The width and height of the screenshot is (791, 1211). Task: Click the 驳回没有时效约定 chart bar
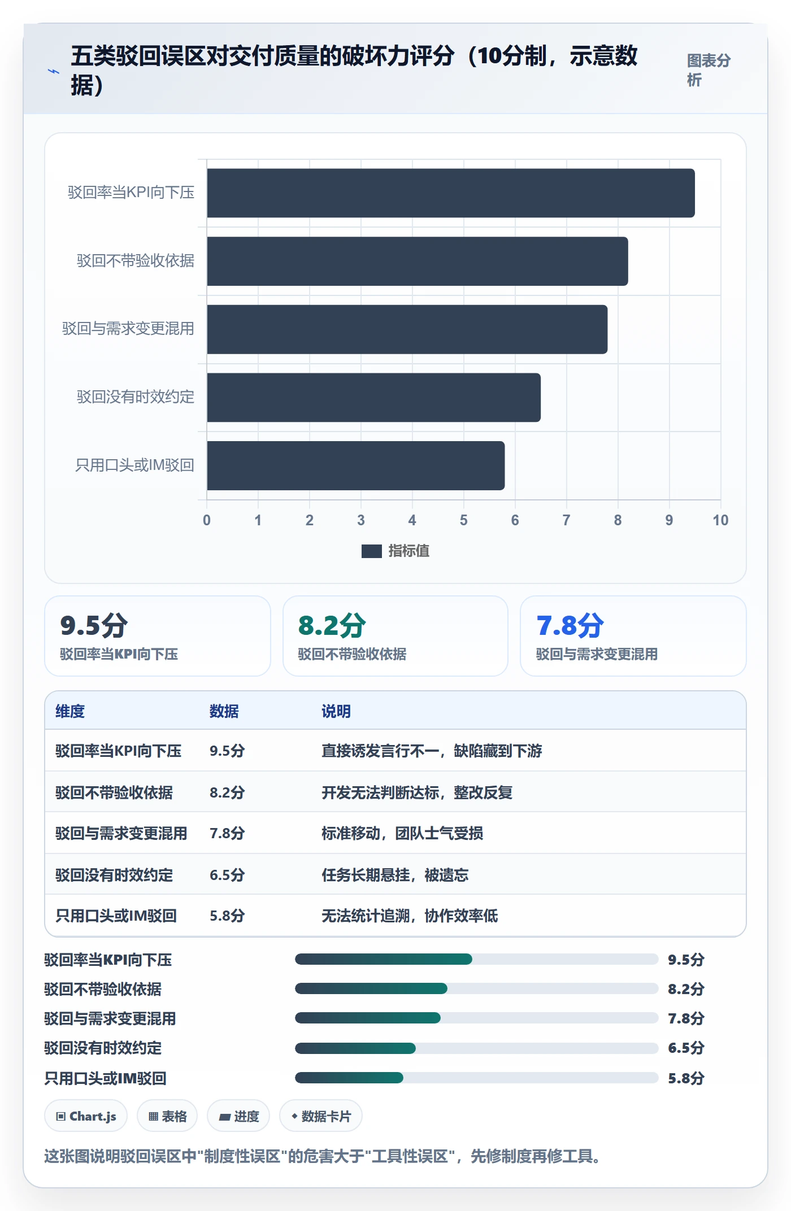click(x=373, y=398)
